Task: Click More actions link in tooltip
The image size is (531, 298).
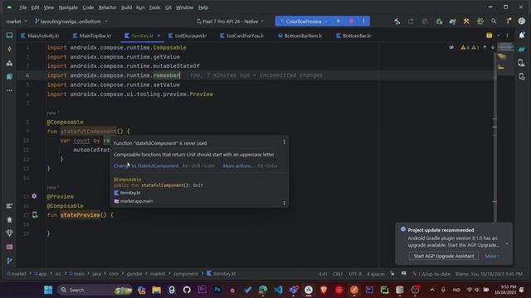Action: (238, 166)
